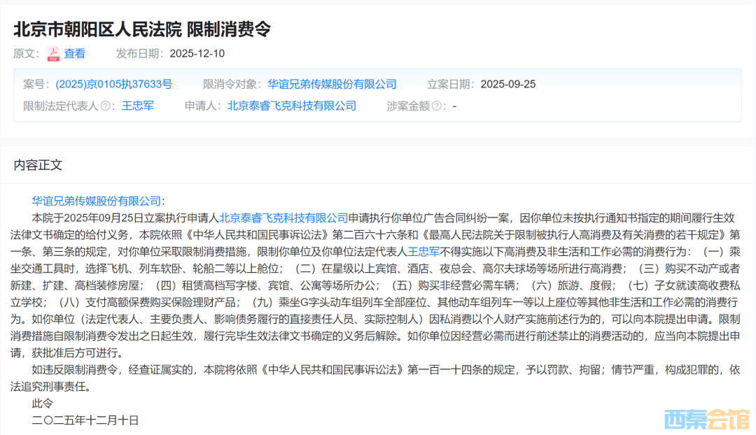The image size is (756, 435).
Task: Click 王忠军 next to 限制法定代表人 label
Action: pos(138,106)
